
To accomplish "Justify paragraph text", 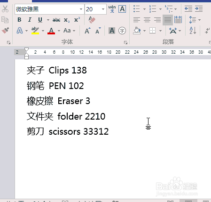I will (168, 20).
